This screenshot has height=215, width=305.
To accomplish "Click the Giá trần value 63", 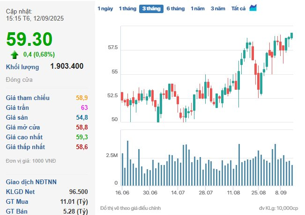I will pos(84,107).
